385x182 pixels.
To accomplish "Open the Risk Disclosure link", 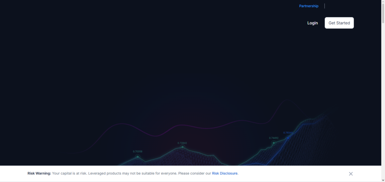I will pos(225,173).
